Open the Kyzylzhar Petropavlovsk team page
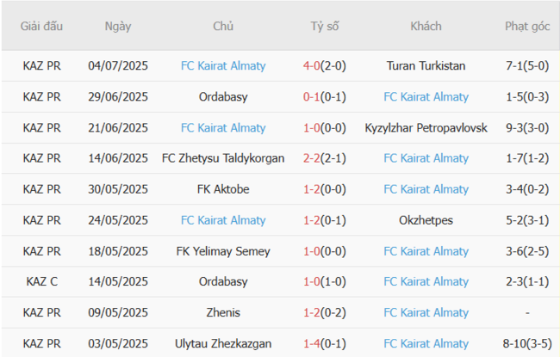 click(x=426, y=127)
